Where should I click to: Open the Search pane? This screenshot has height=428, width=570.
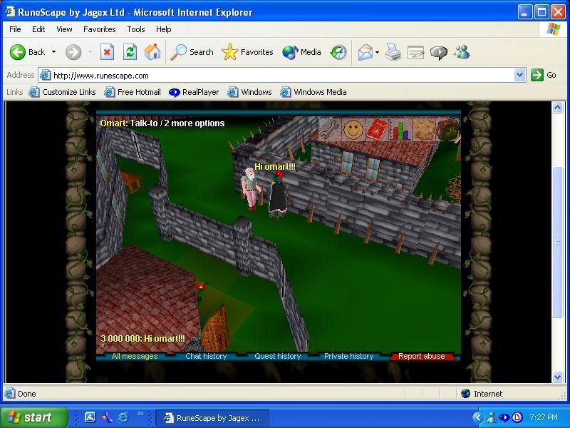(x=192, y=52)
